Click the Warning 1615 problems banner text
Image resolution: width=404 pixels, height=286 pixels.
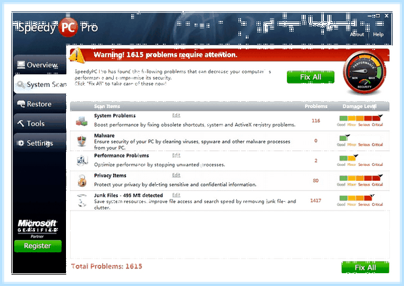[166, 55]
